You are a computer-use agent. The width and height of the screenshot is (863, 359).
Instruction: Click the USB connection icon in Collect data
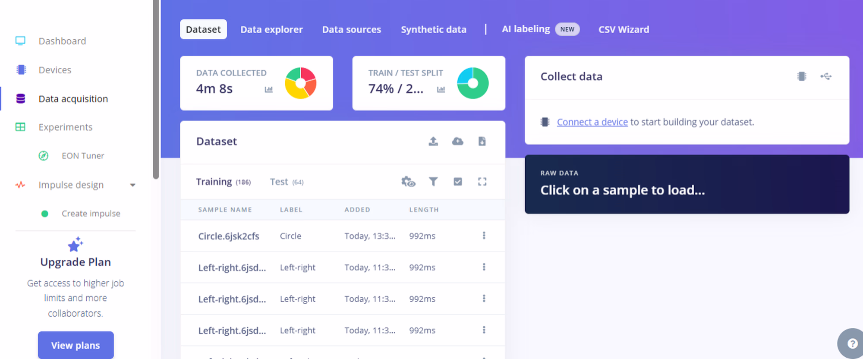click(826, 76)
